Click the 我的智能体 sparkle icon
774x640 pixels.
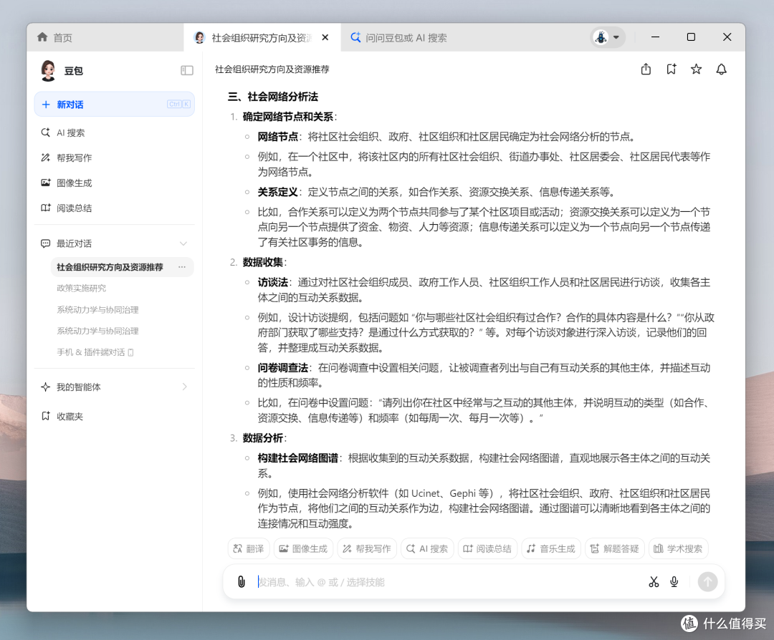(x=45, y=387)
